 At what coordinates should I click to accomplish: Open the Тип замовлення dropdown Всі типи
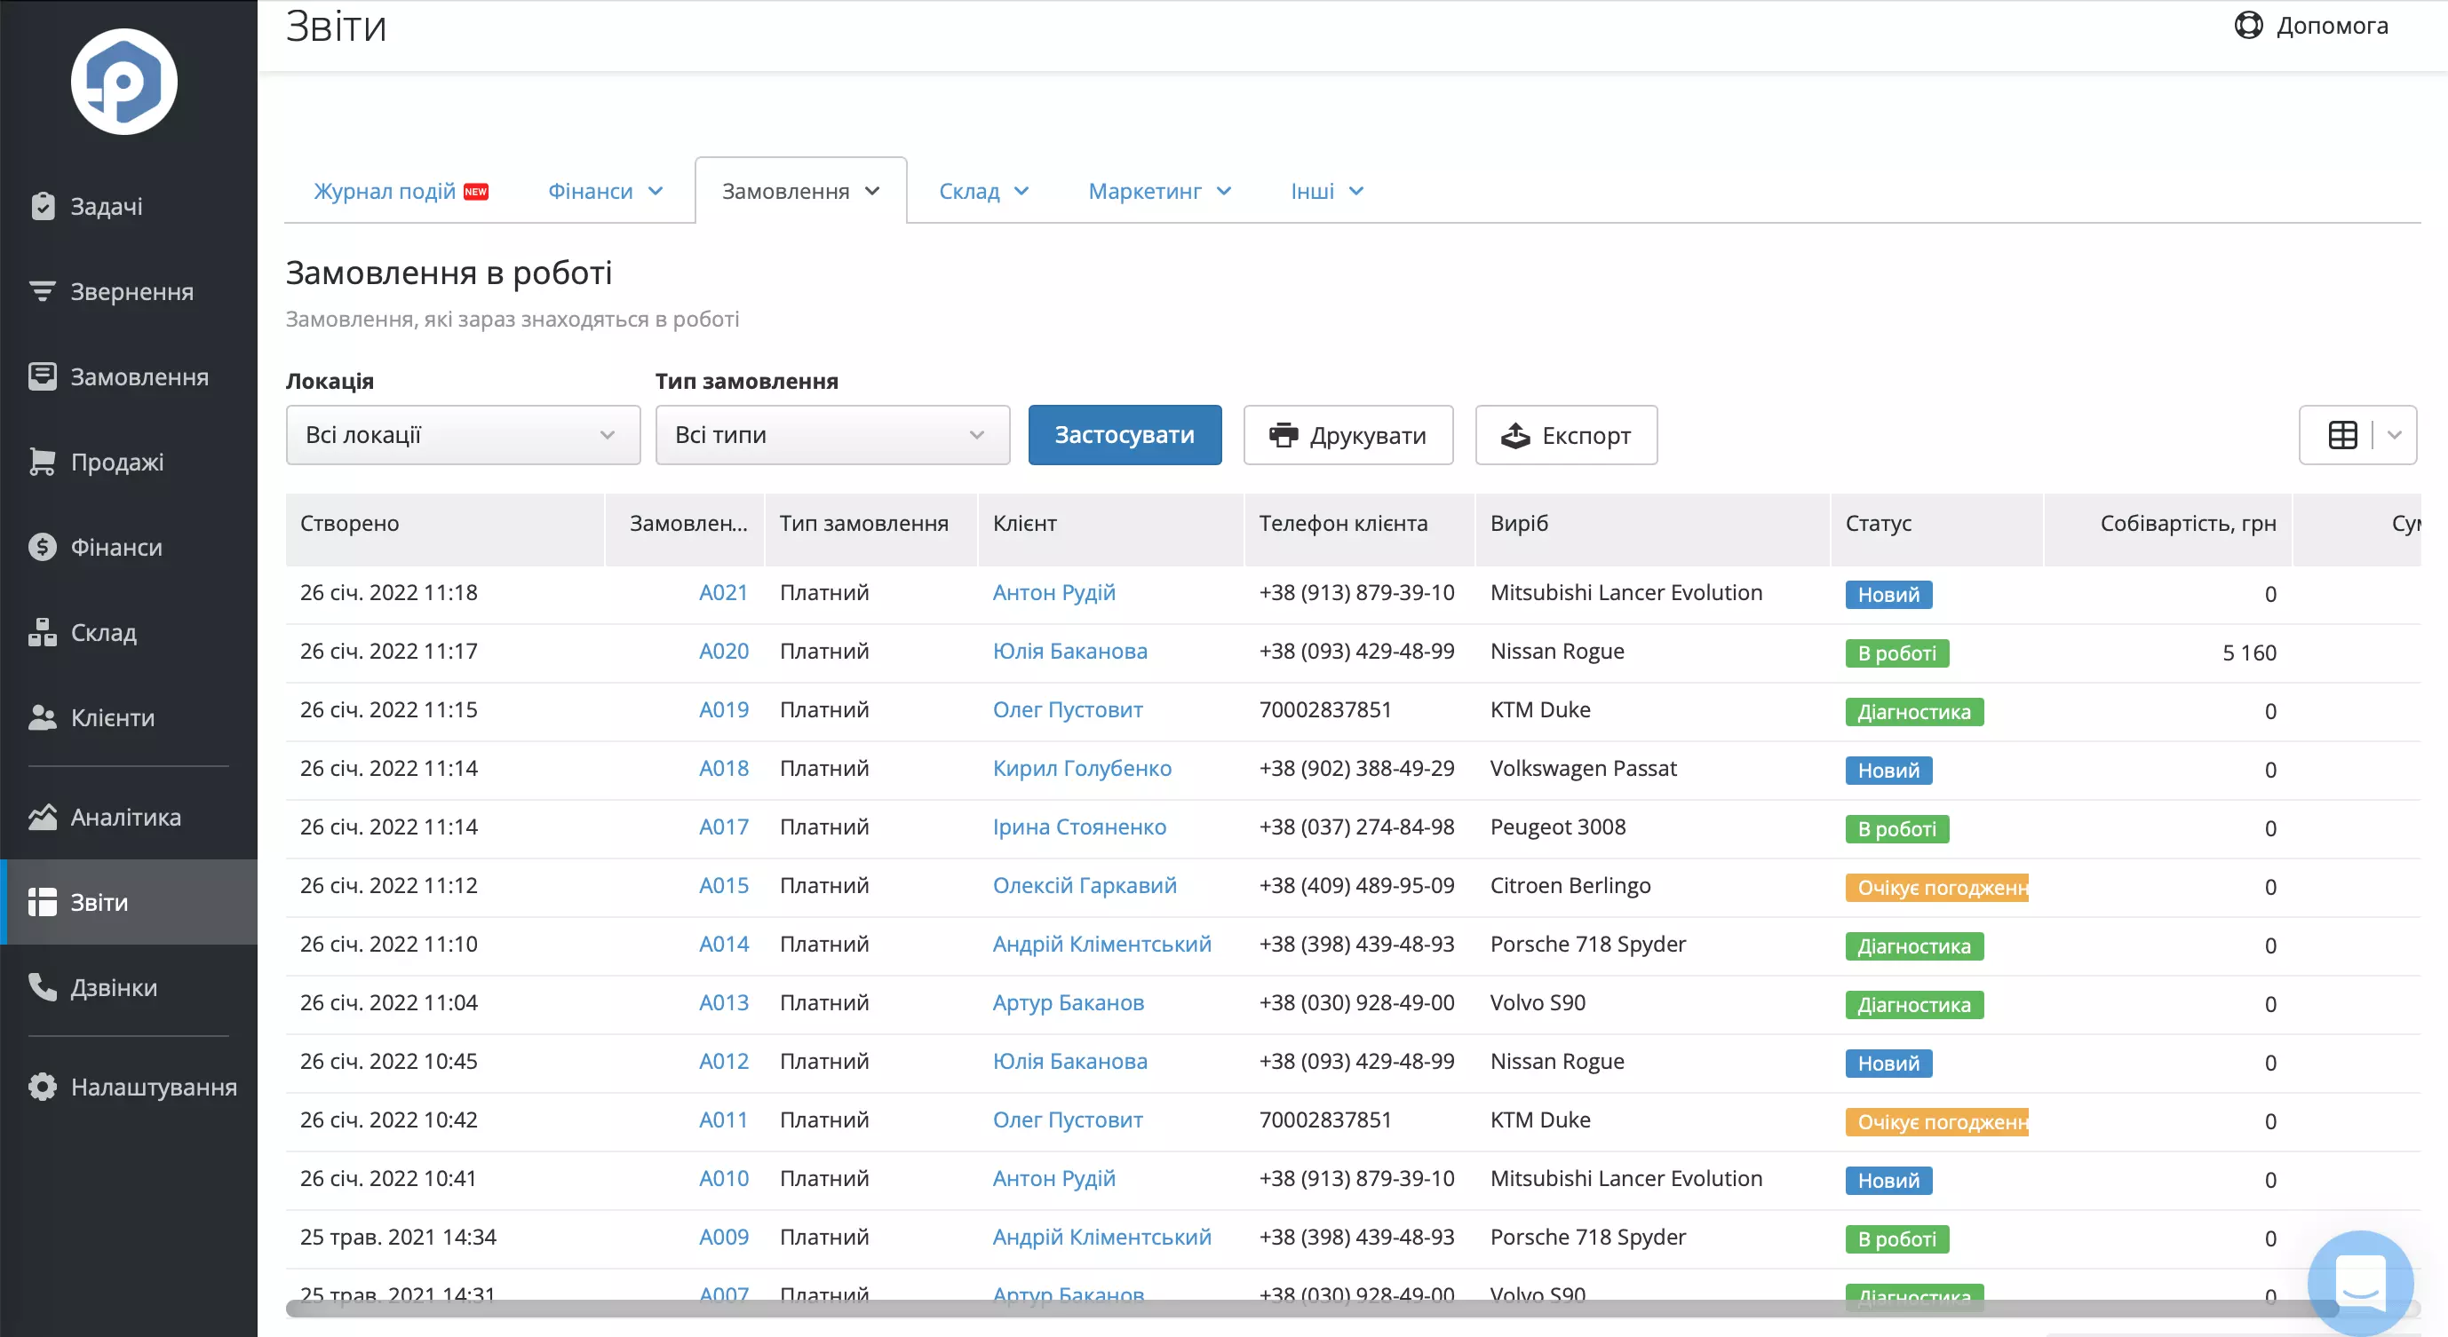point(832,435)
